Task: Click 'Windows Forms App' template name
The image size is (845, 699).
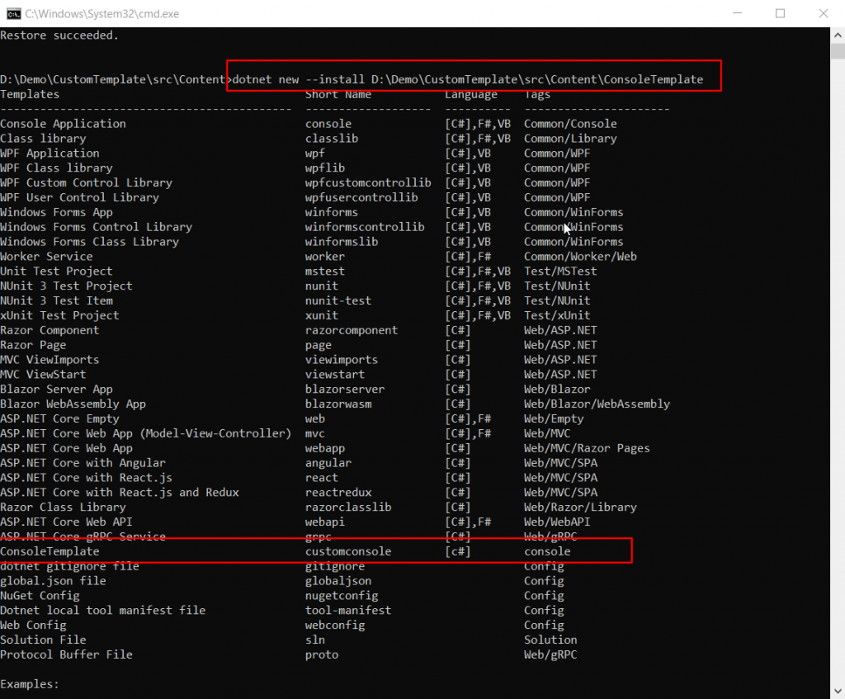Action: 57,212
